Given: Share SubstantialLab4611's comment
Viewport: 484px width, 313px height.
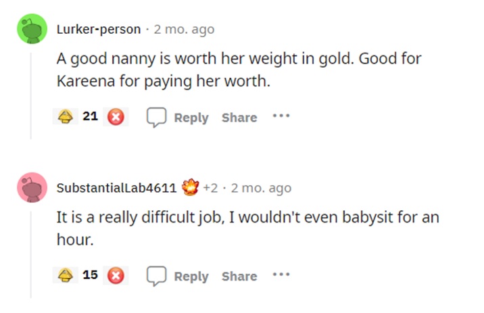Looking at the screenshot, I should [x=239, y=276].
